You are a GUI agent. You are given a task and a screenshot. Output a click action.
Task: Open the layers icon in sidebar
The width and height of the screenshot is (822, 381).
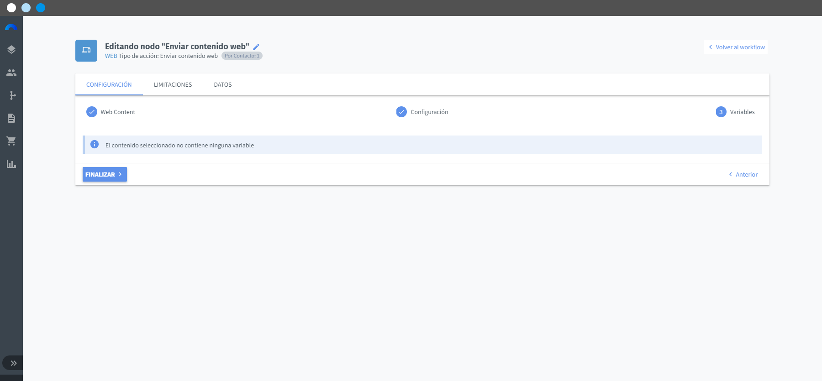11,50
